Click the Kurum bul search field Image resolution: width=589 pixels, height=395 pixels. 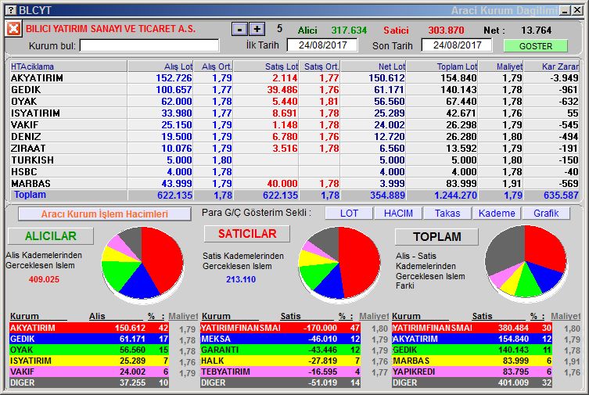point(149,46)
